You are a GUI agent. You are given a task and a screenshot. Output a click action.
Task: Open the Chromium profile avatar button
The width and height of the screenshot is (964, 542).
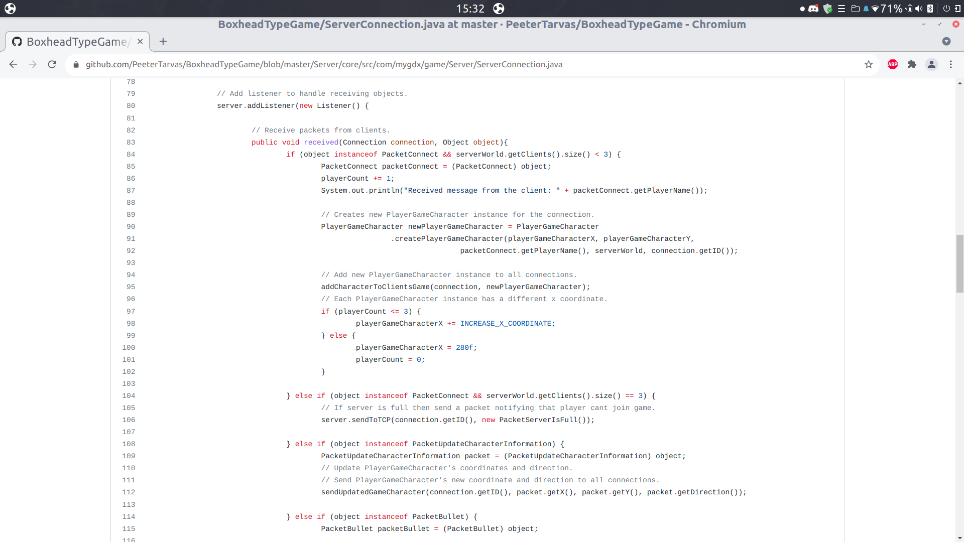(x=931, y=64)
